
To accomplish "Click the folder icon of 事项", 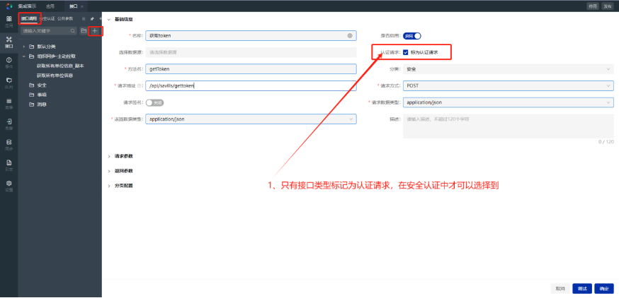I will tap(32, 95).
